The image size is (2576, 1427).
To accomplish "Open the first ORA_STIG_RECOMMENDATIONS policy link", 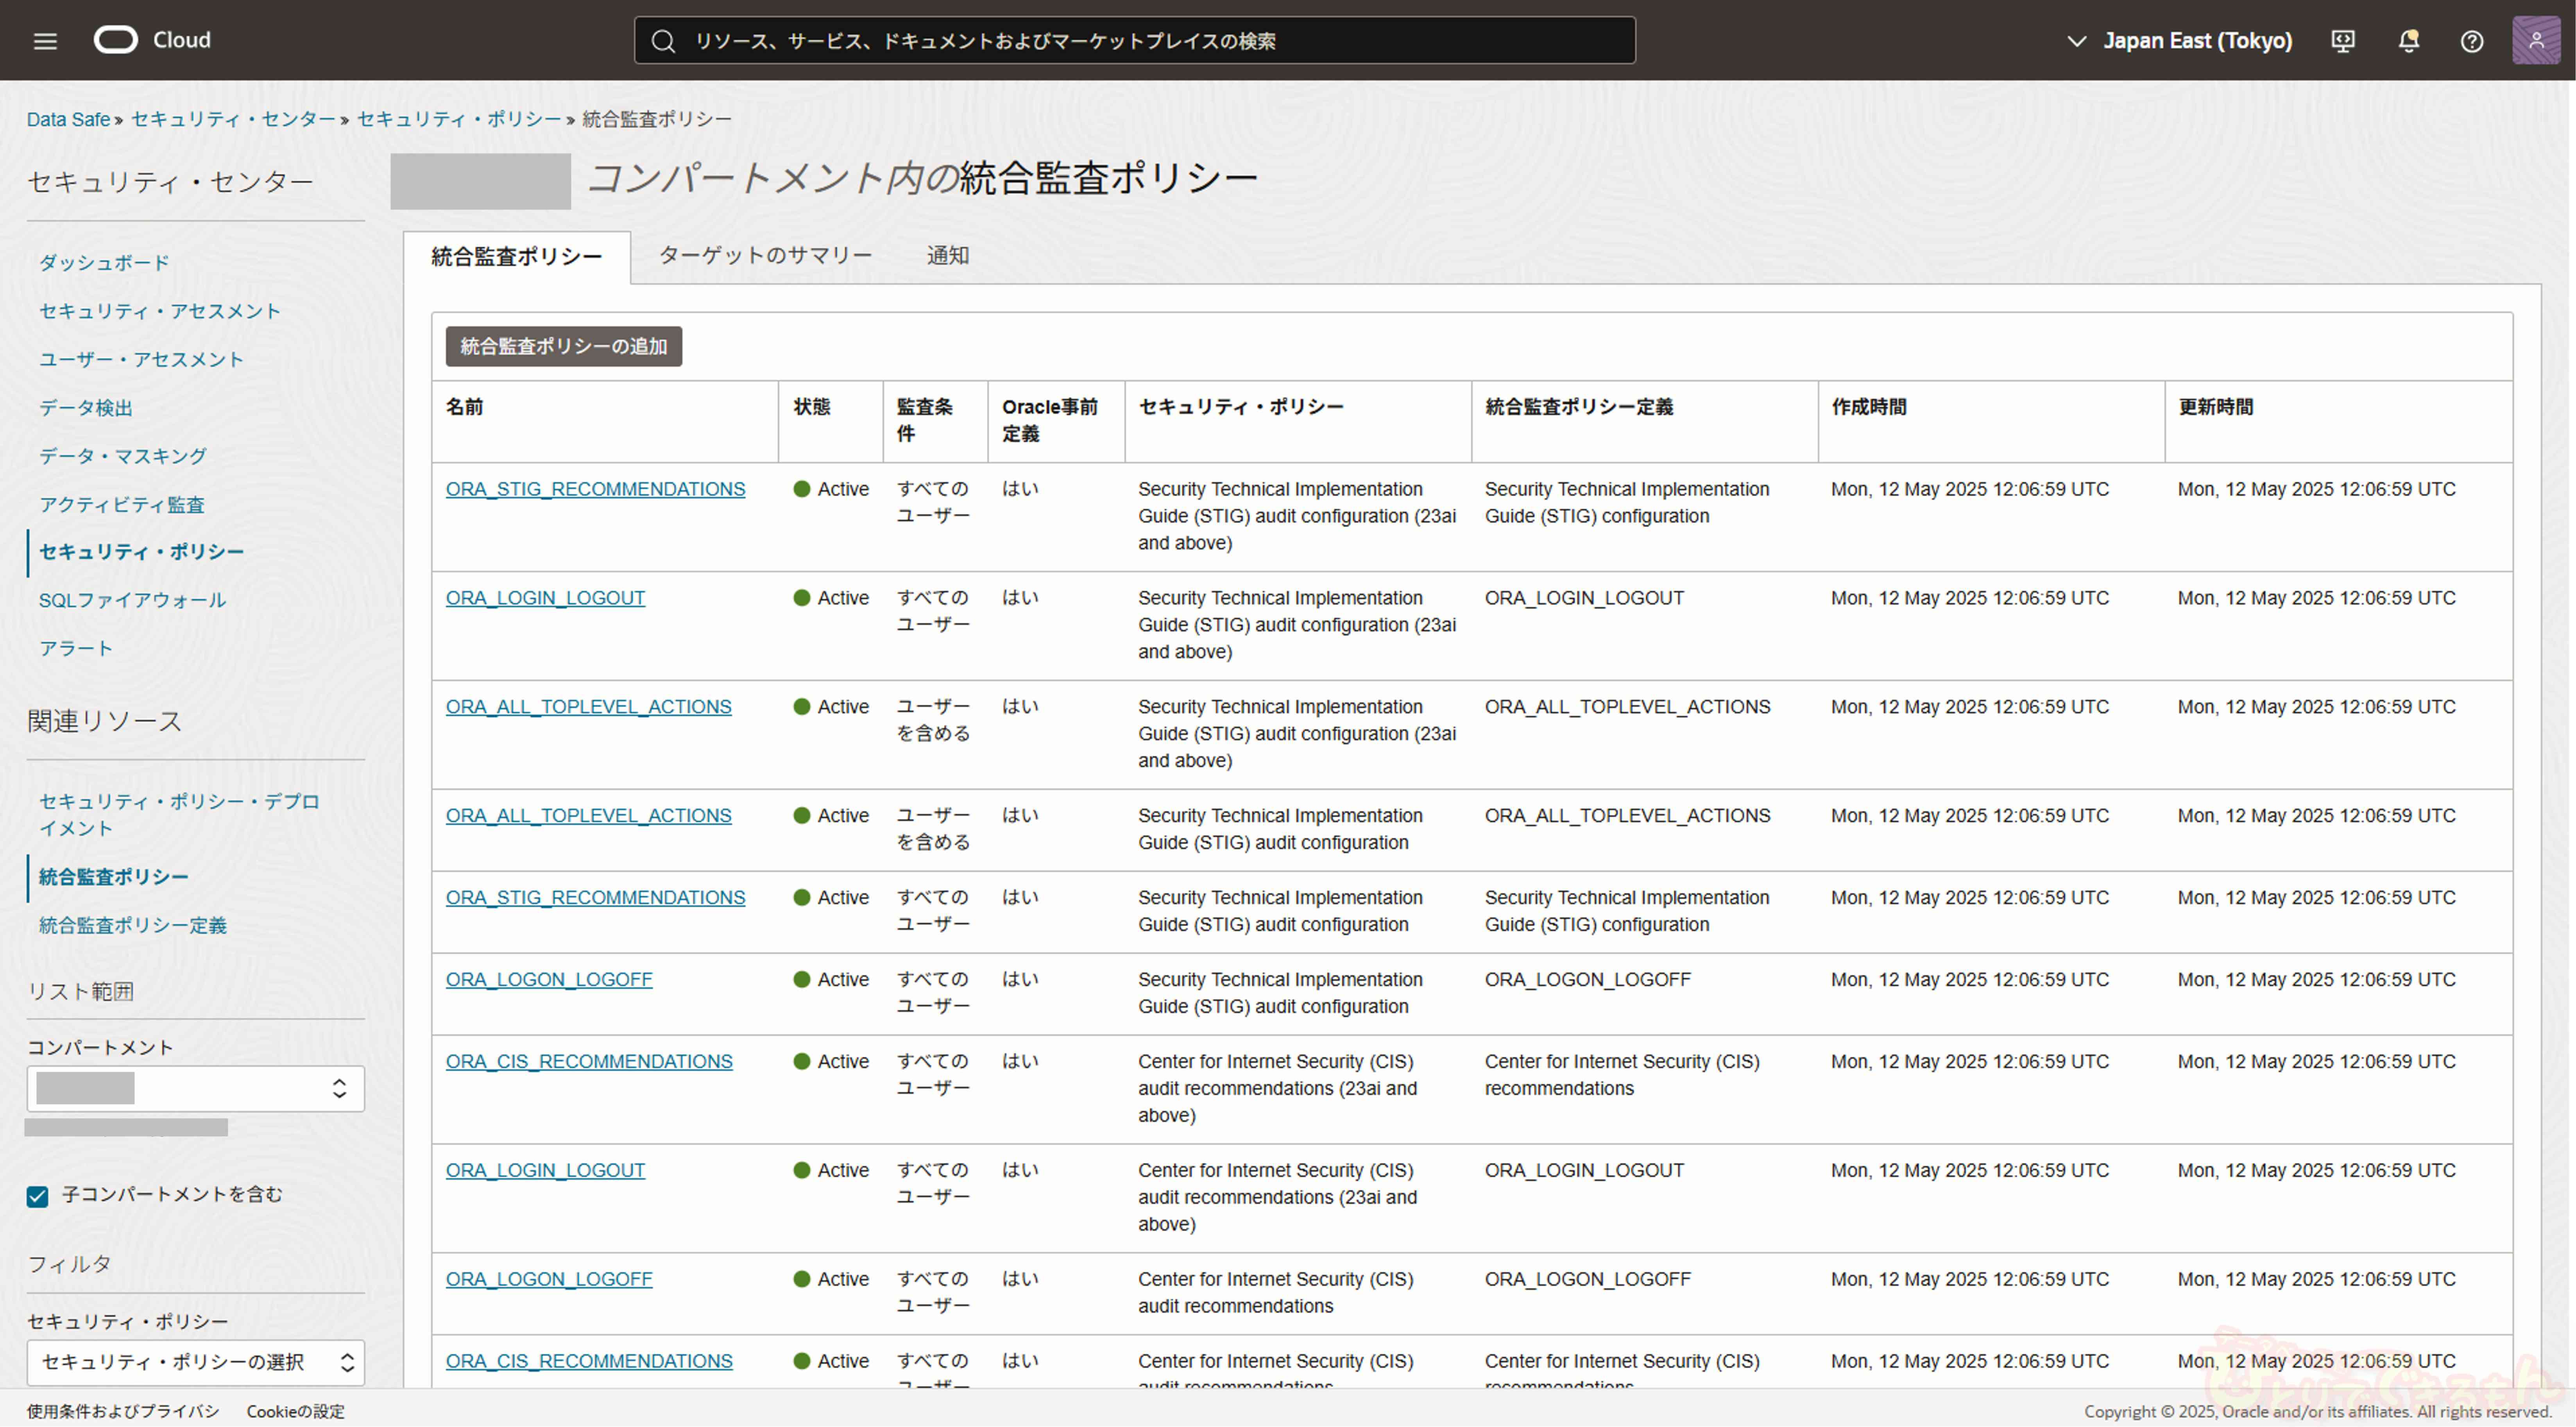I will click(595, 489).
